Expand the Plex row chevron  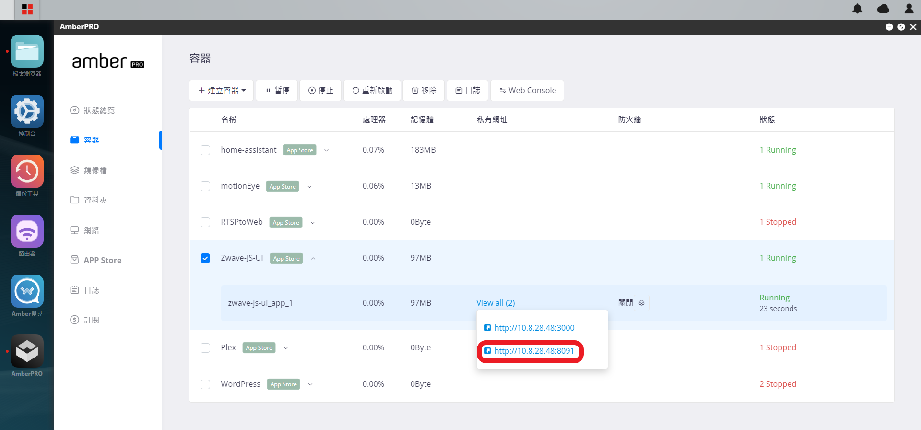coord(286,348)
